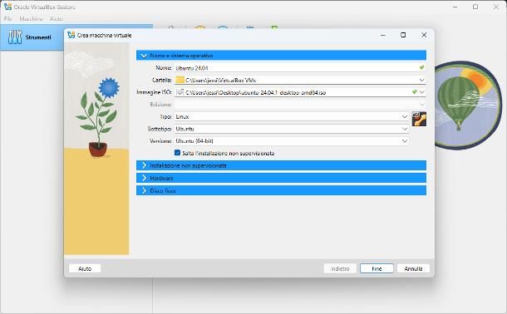This screenshot has height=314, width=507.
Task: Click the Cartella path text
Action: [221, 80]
